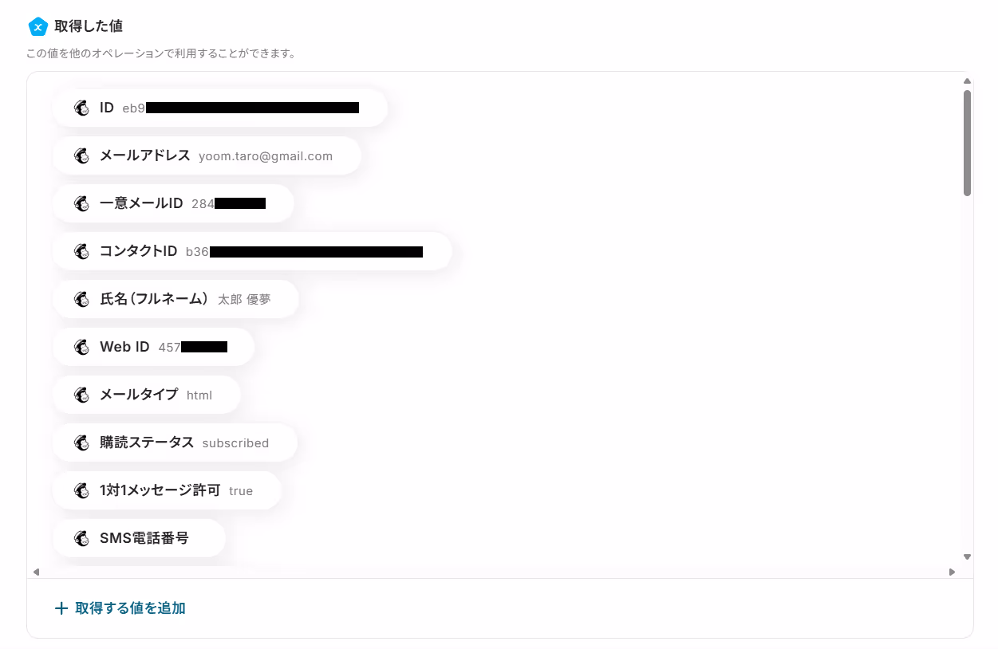Image resolution: width=998 pixels, height=649 pixels.
Task: Select the 氏名(フルネーム) value chip
Action: pyautogui.click(x=176, y=299)
